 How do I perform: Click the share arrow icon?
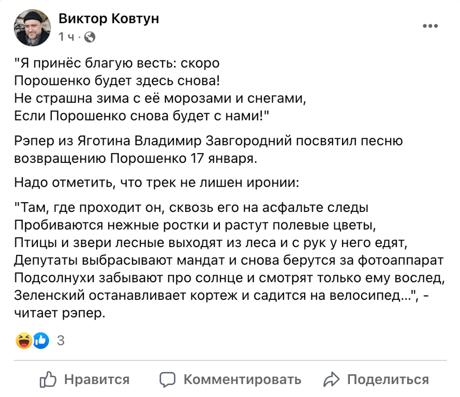pyautogui.click(x=331, y=380)
